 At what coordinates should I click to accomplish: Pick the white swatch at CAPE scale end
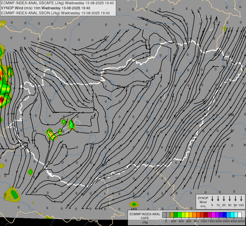(x=239, y=215)
